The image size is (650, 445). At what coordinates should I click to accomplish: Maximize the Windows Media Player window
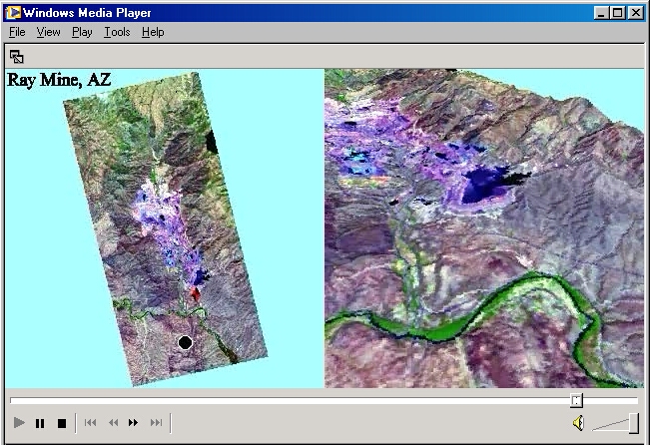617,13
